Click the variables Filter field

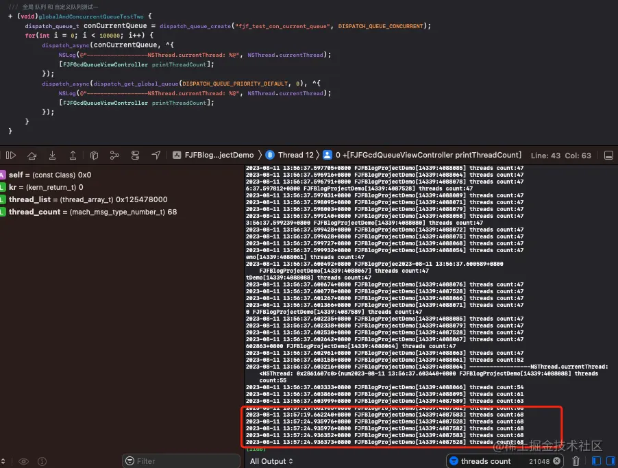pos(182,461)
